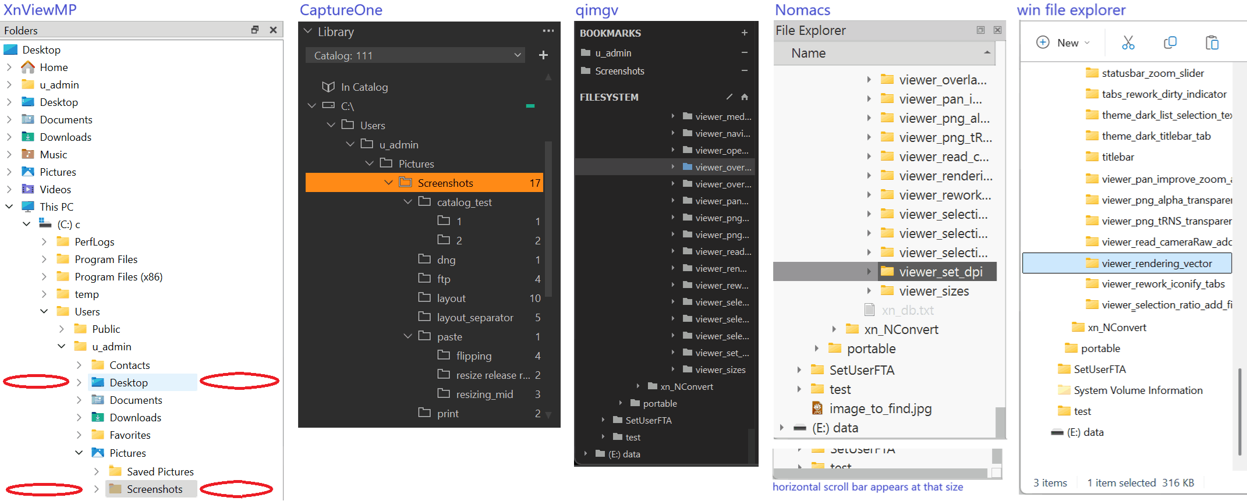Click the CaptureOne library vertical scrollbar
This screenshot has width=1247, height=501.
[x=548, y=218]
